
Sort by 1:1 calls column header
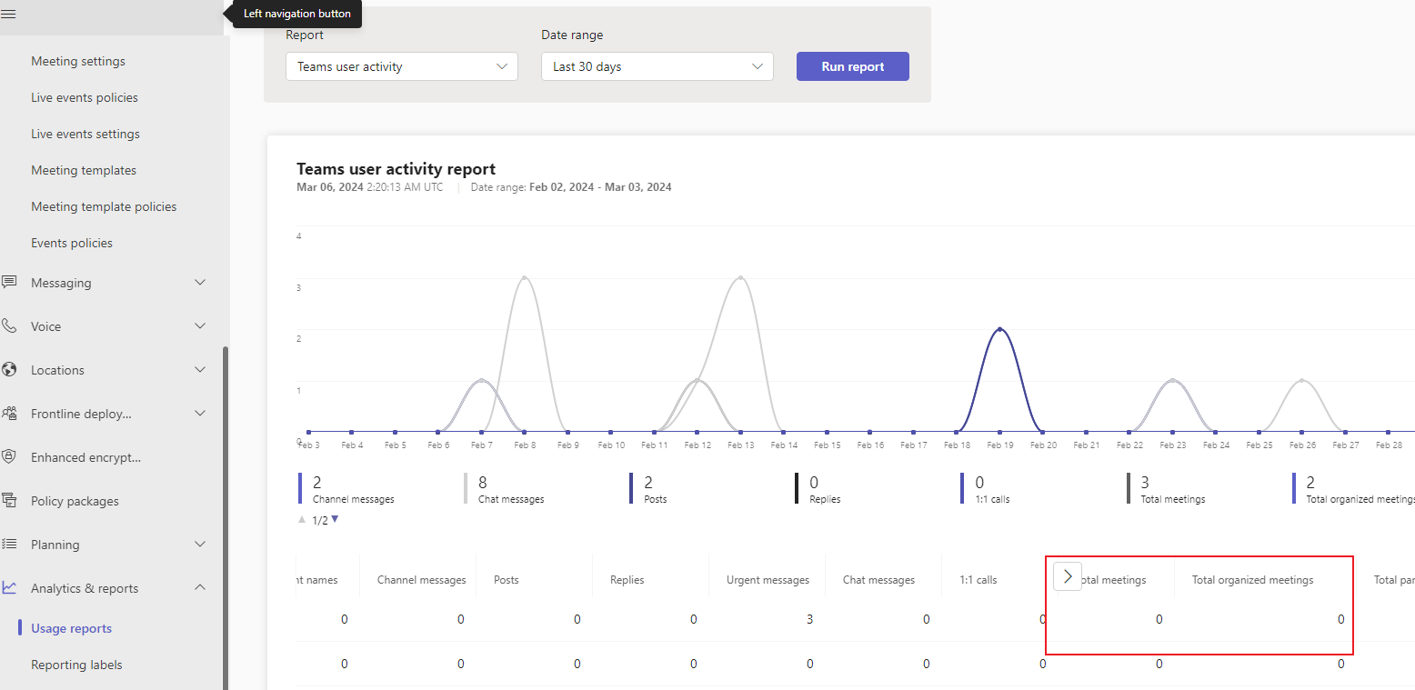978,580
